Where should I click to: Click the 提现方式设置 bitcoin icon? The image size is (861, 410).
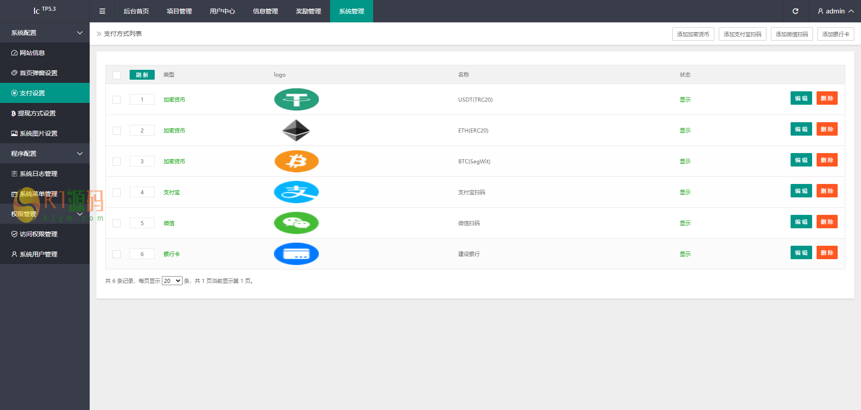(x=13, y=113)
